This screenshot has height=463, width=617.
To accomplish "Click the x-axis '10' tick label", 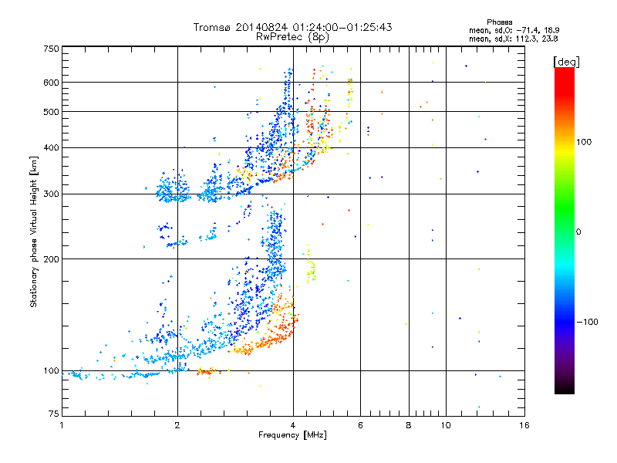I will 446,425.
